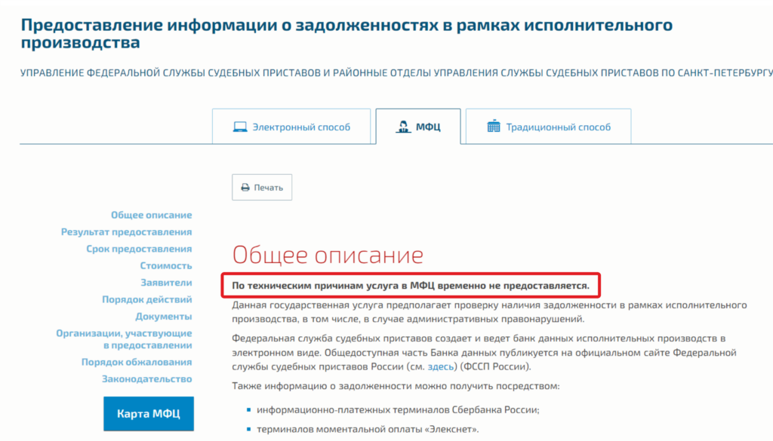The image size is (773, 441).
Task: Open Порядок действий sidebar link
Action: (x=146, y=299)
